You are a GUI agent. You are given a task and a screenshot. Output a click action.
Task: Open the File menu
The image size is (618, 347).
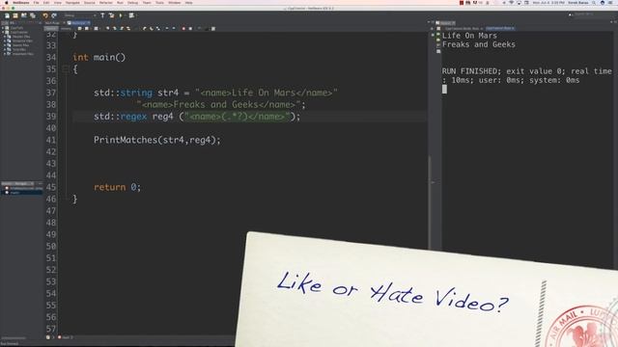pyautogui.click(x=37, y=3)
